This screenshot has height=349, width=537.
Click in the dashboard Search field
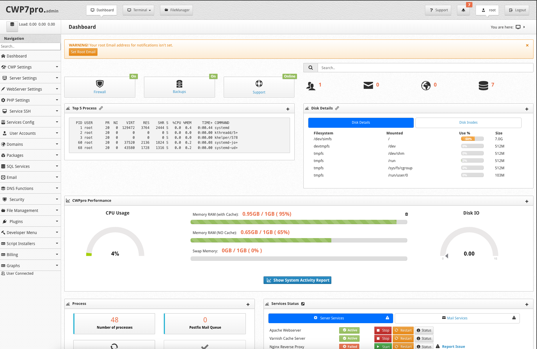point(425,68)
